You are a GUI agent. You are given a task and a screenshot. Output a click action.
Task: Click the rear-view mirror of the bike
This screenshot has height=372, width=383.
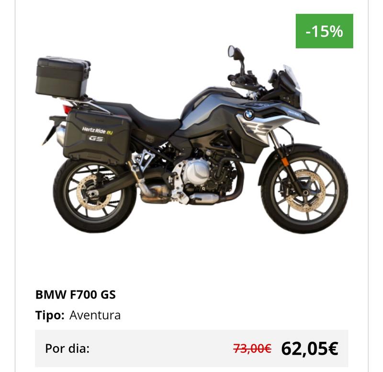(231, 51)
